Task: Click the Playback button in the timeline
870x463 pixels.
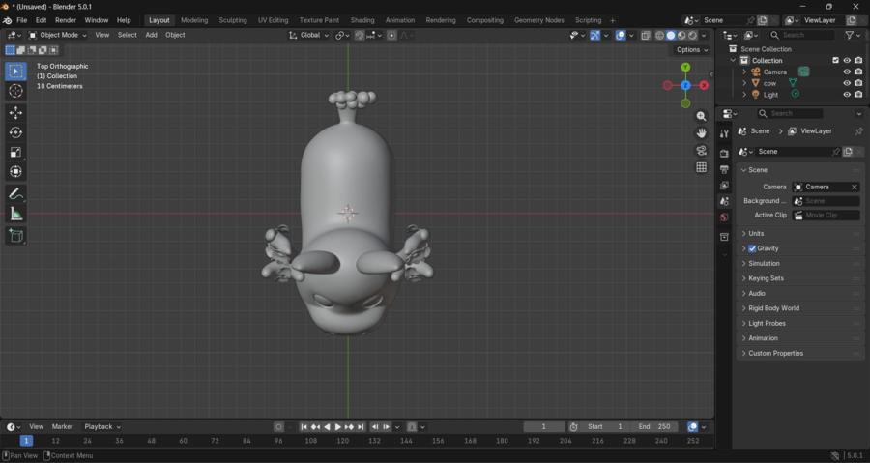Action: (x=101, y=426)
